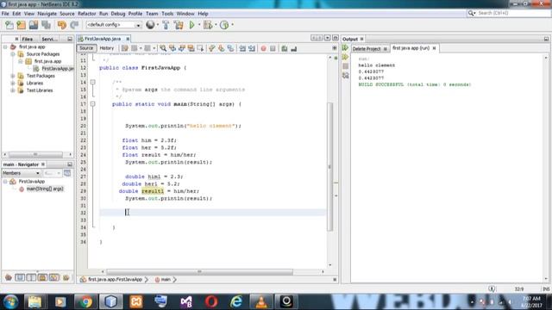
Task: Expand the Libraries node
Action: [13, 84]
